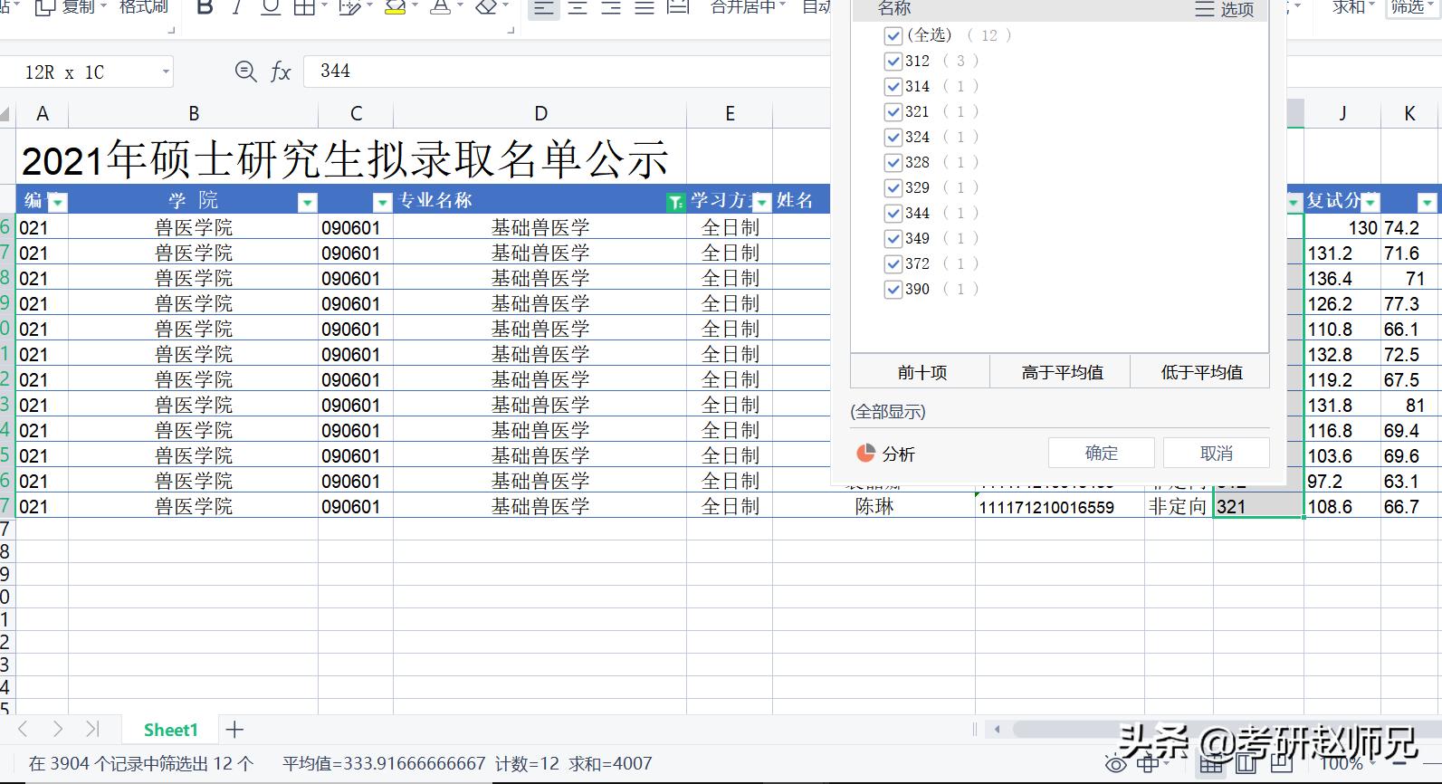Click the 名称 header in filter panel
The image size is (1442, 784).
pyautogui.click(x=894, y=9)
